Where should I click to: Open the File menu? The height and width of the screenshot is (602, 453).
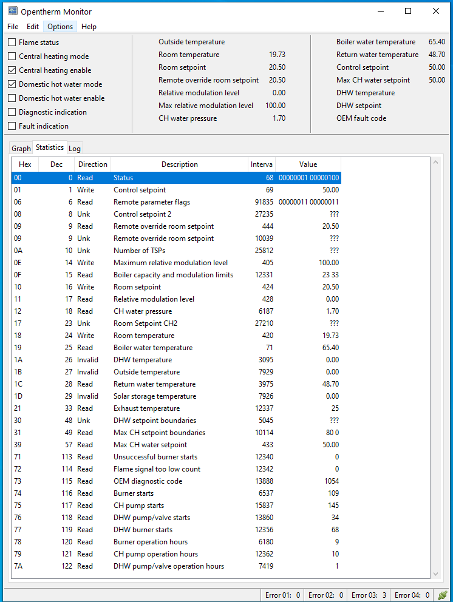point(13,27)
